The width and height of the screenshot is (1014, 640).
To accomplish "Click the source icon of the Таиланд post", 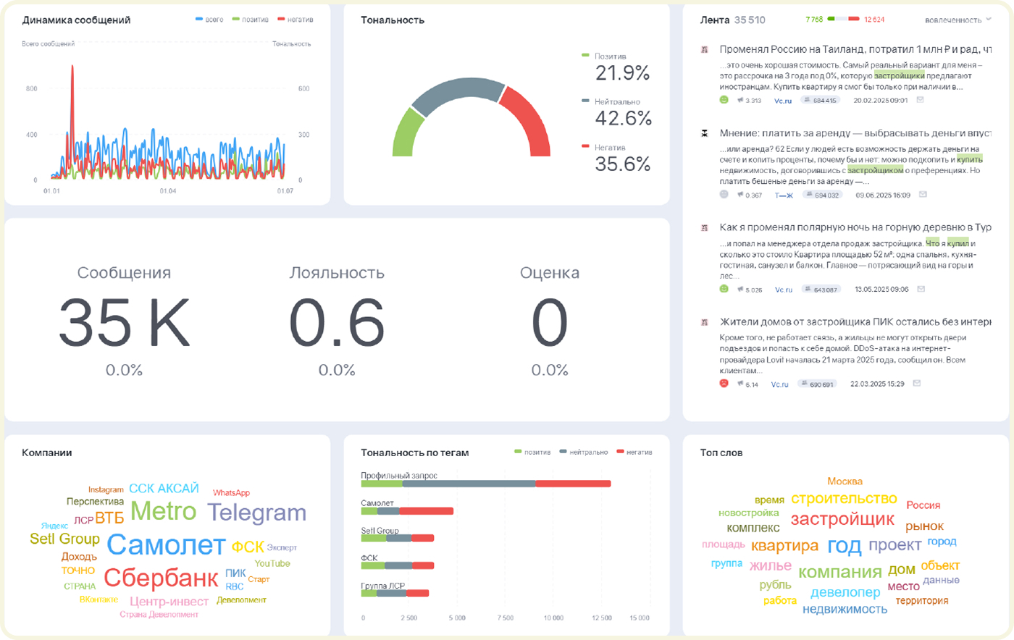I will click(704, 50).
